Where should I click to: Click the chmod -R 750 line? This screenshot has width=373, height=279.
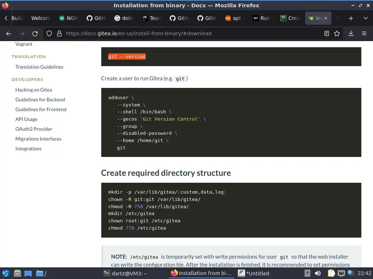tap(149, 207)
